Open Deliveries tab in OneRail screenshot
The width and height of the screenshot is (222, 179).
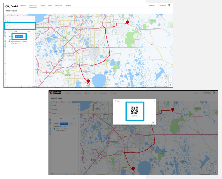42,6
